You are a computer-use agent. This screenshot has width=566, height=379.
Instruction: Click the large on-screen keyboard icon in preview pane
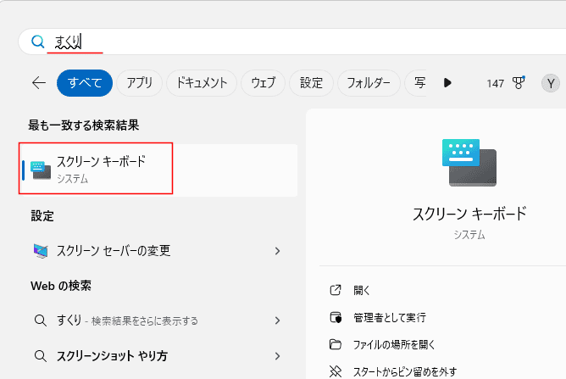(x=469, y=163)
